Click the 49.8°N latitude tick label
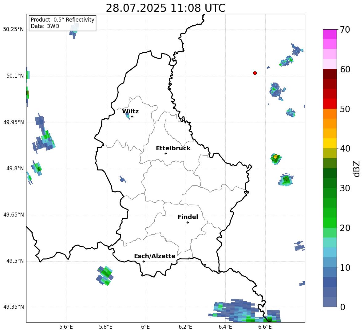364x333 pixels. pyautogui.click(x=15, y=169)
